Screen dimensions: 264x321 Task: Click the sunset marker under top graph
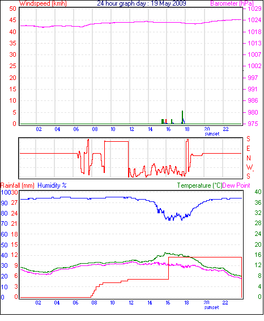coord(212,134)
